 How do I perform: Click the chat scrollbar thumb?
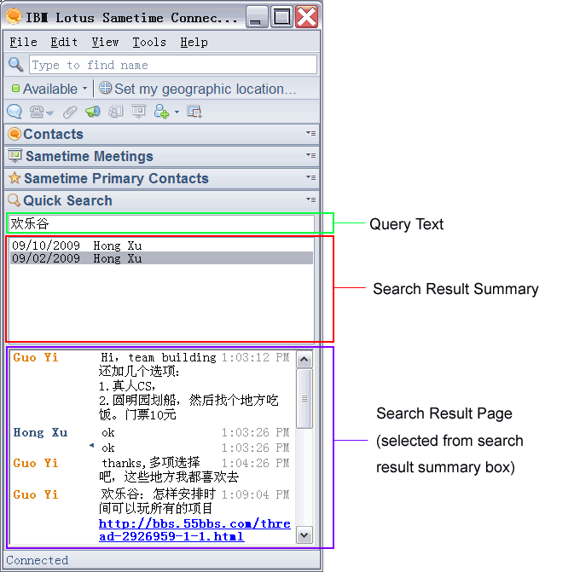304,399
